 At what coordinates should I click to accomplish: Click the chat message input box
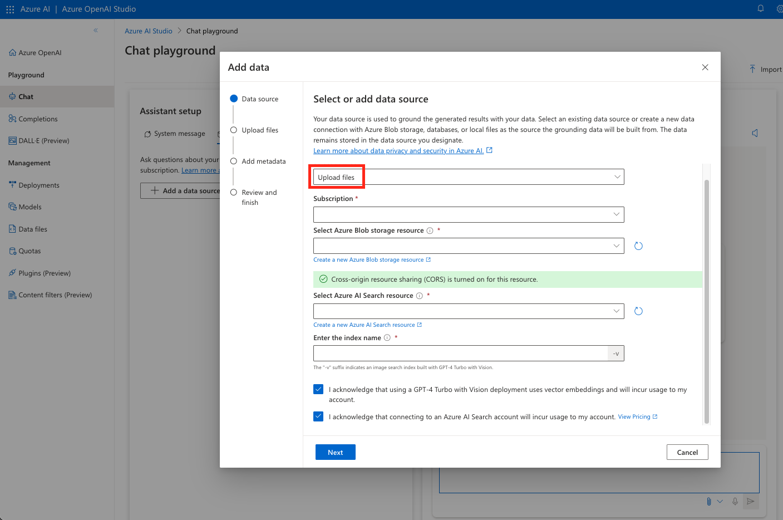coord(599,473)
